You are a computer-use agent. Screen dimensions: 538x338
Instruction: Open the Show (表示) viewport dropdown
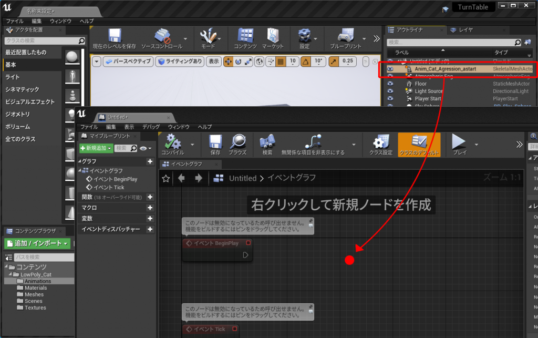coord(214,62)
